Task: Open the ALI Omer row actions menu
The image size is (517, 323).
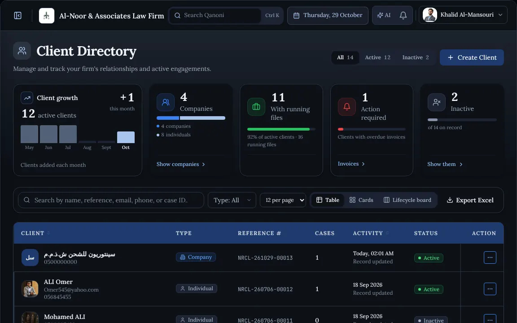Action: [x=490, y=289]
